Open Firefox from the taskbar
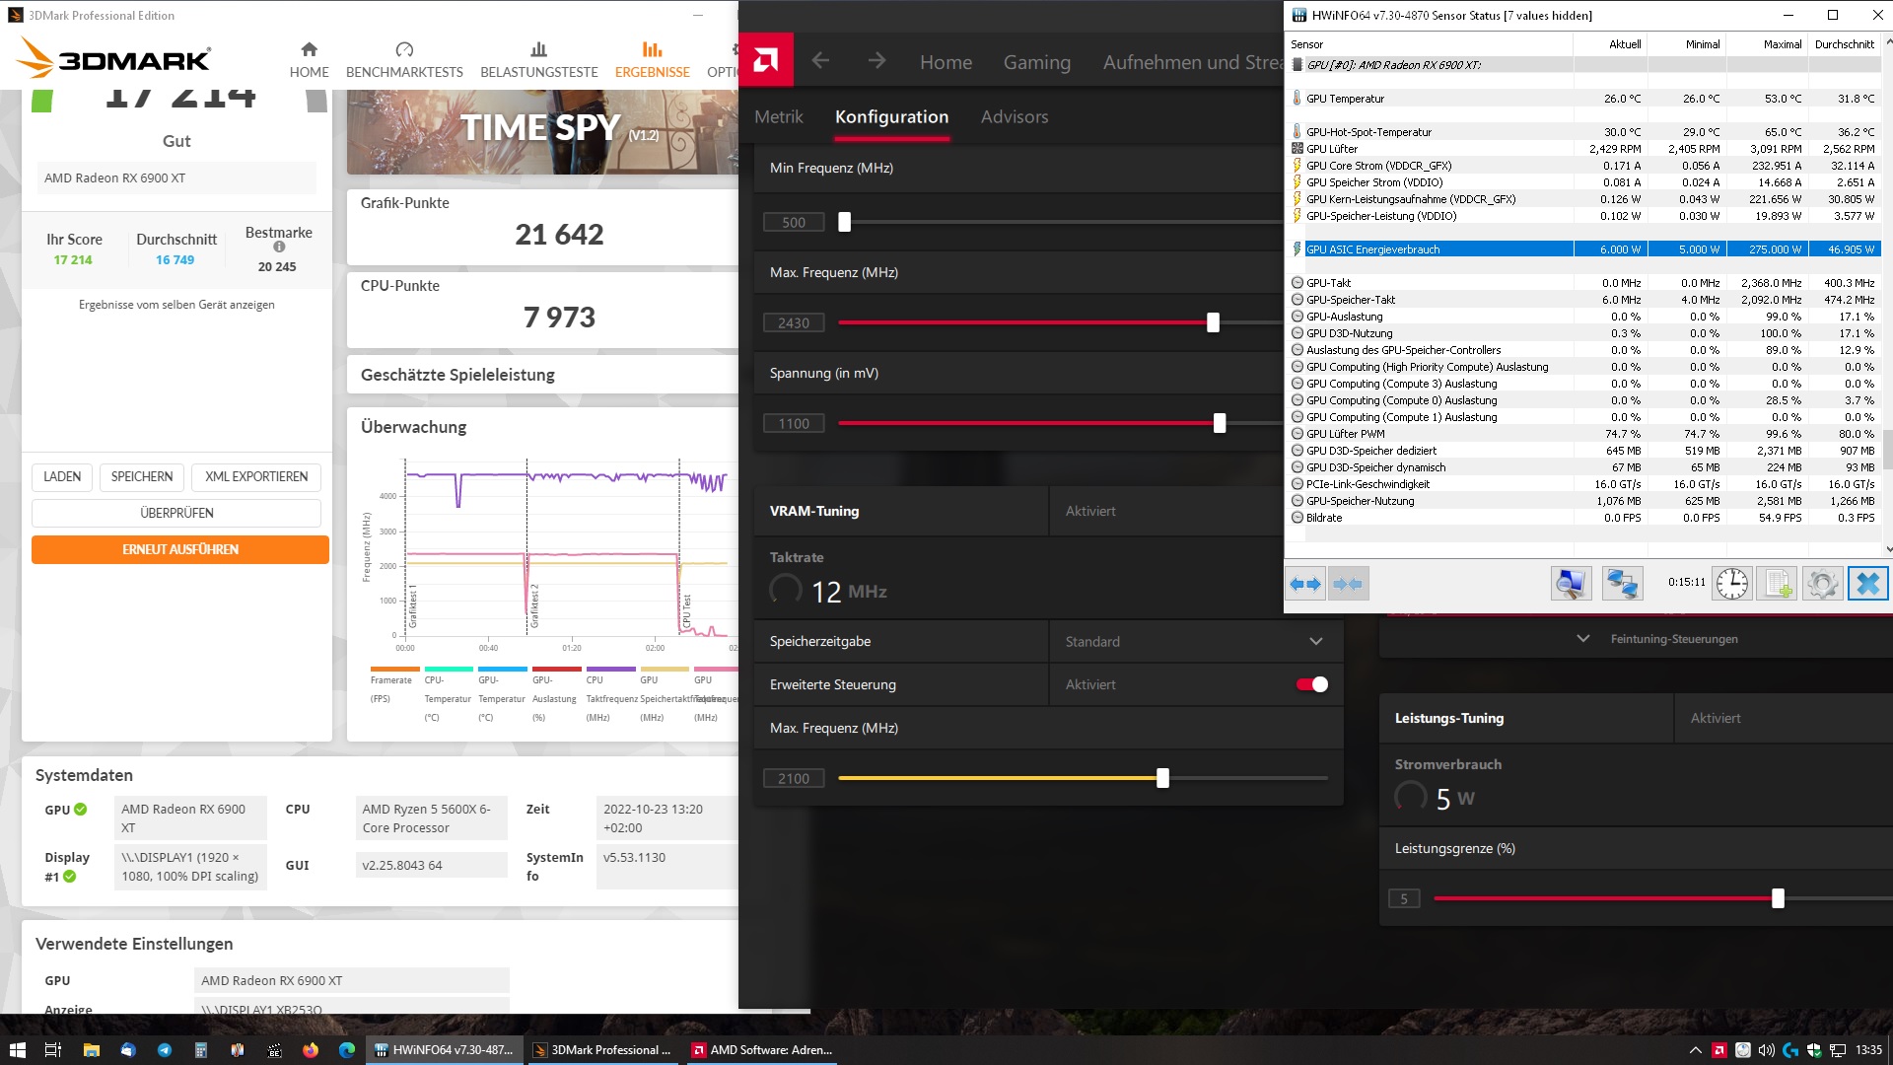The width and height of the screenshot is (1893, 1065). 311,1050
